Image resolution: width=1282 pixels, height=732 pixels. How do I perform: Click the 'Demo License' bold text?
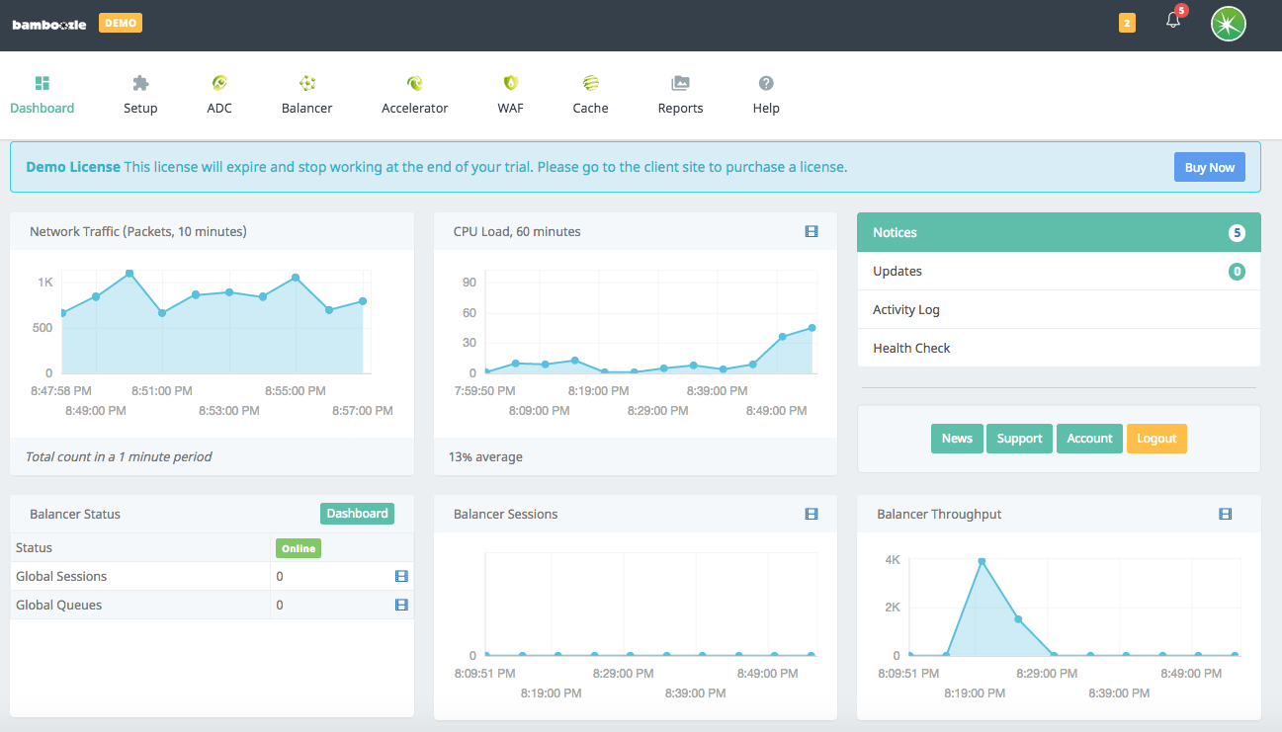[x=73, y=167]
